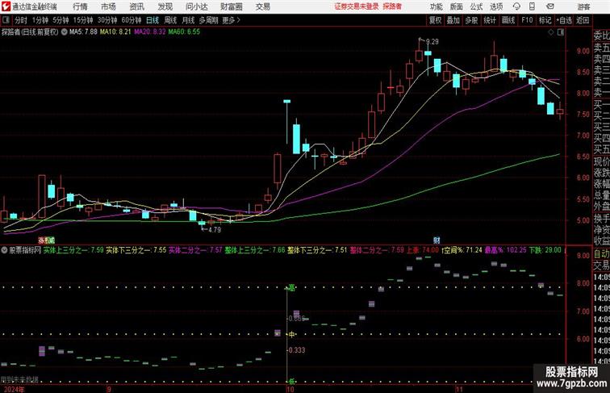Open the 版面 menu
Image resolution: width=610 pixels, height=393 pixels.
click(x=457, y=6)
